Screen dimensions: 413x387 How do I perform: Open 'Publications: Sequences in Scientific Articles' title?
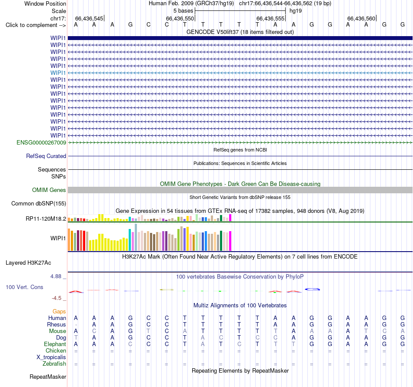pyautogui.click(x=240, y=163)
